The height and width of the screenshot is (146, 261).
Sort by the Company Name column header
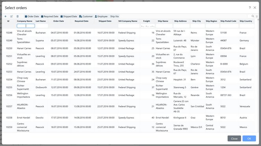click(25, 21)
